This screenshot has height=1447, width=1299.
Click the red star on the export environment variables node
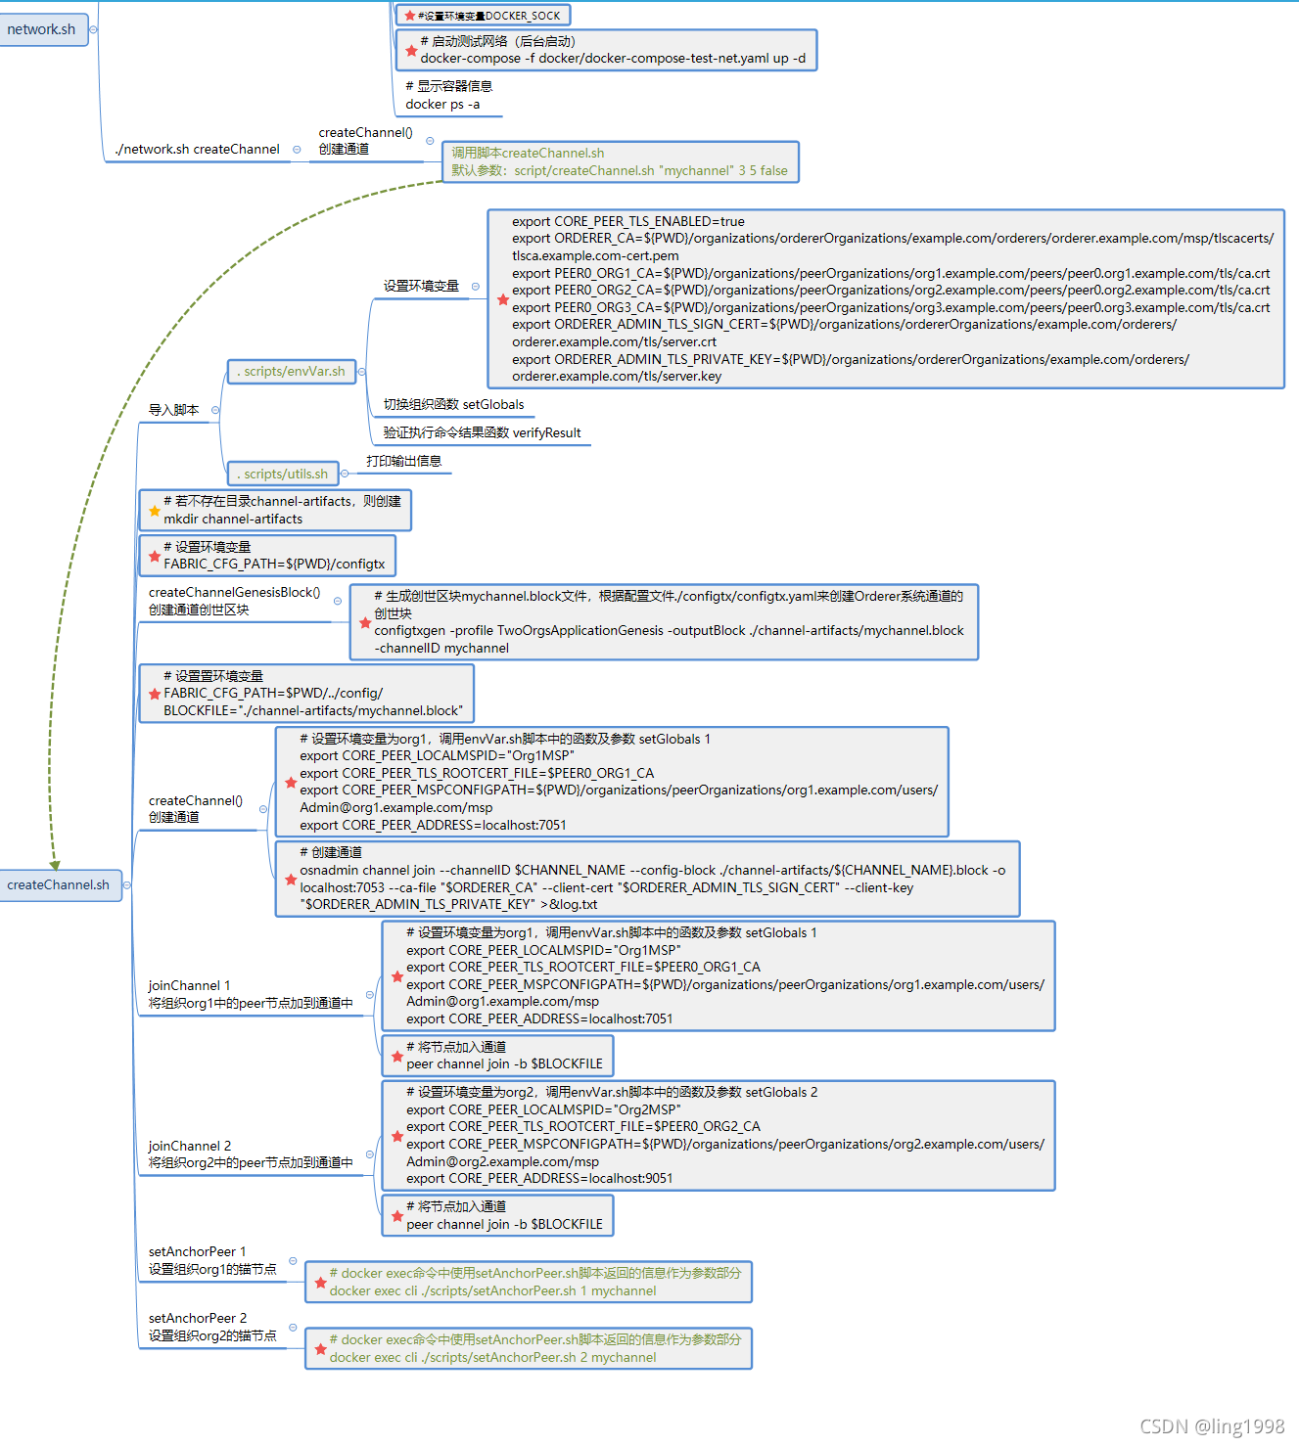[x=502, y=300]
